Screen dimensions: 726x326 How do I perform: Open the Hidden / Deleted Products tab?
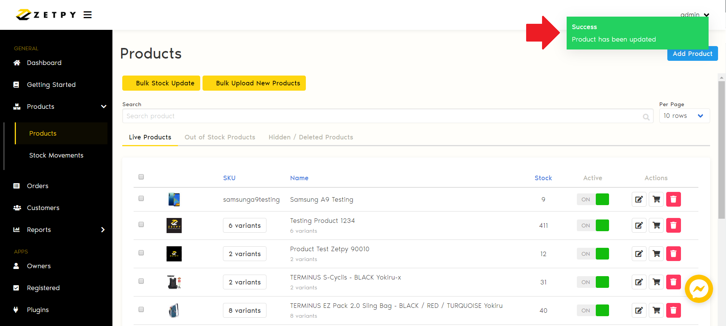click(310, 137)
